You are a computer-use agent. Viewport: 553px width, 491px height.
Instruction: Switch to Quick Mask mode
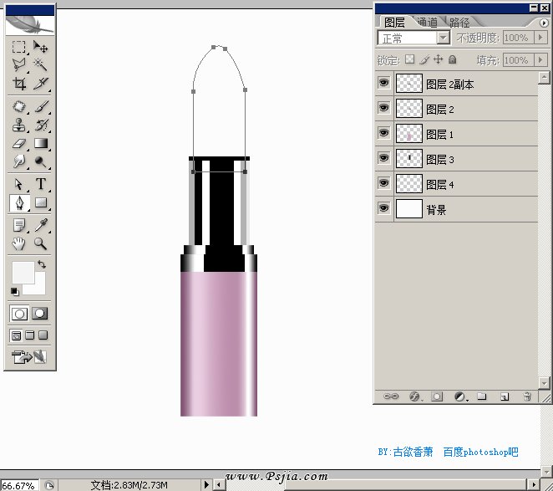40,314
